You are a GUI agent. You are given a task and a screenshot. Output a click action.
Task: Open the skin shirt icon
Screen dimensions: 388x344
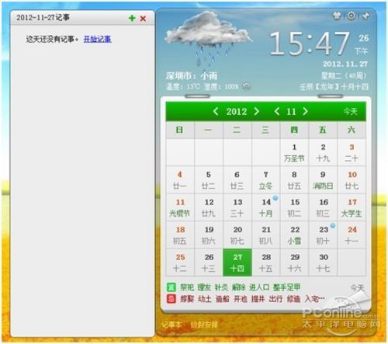pyautogui.click(x=337, y=16)
